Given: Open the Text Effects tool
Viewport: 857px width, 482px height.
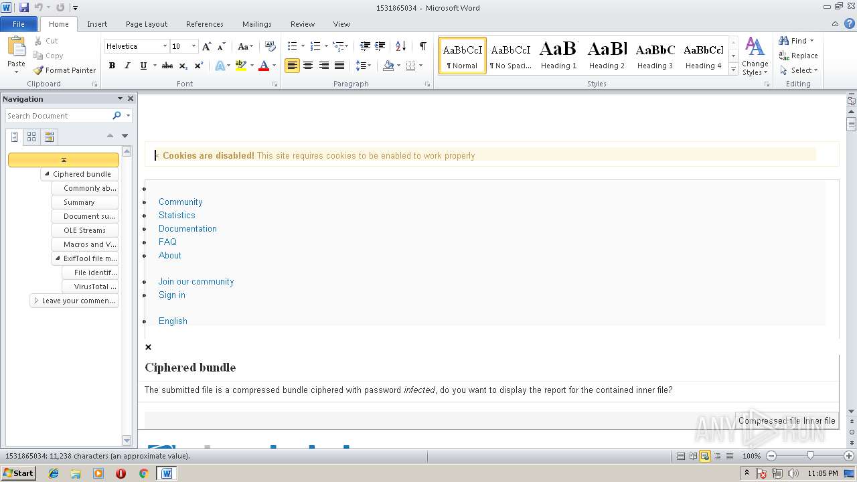Looking at the screenshot, I should pyautogui.click(x=220, y=66).
